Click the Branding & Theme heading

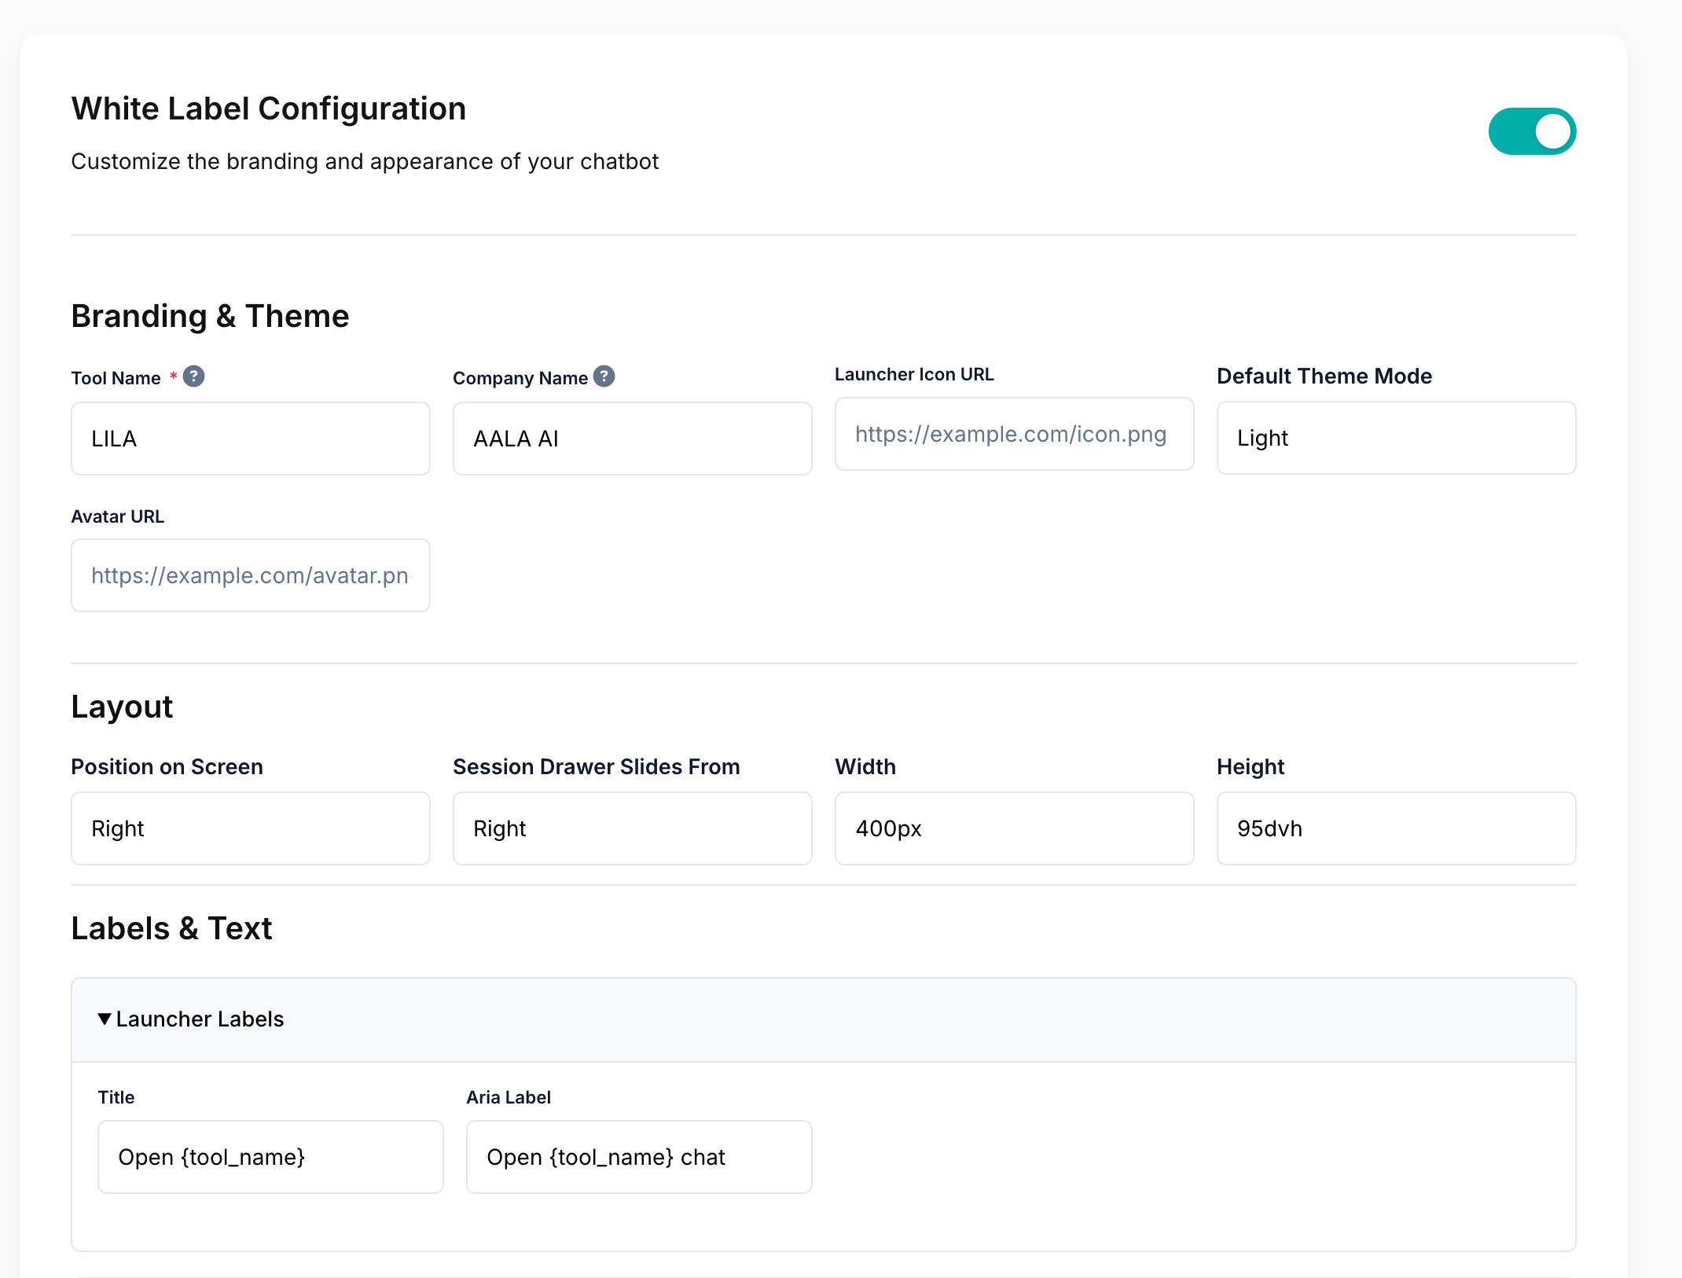(210, 316)
